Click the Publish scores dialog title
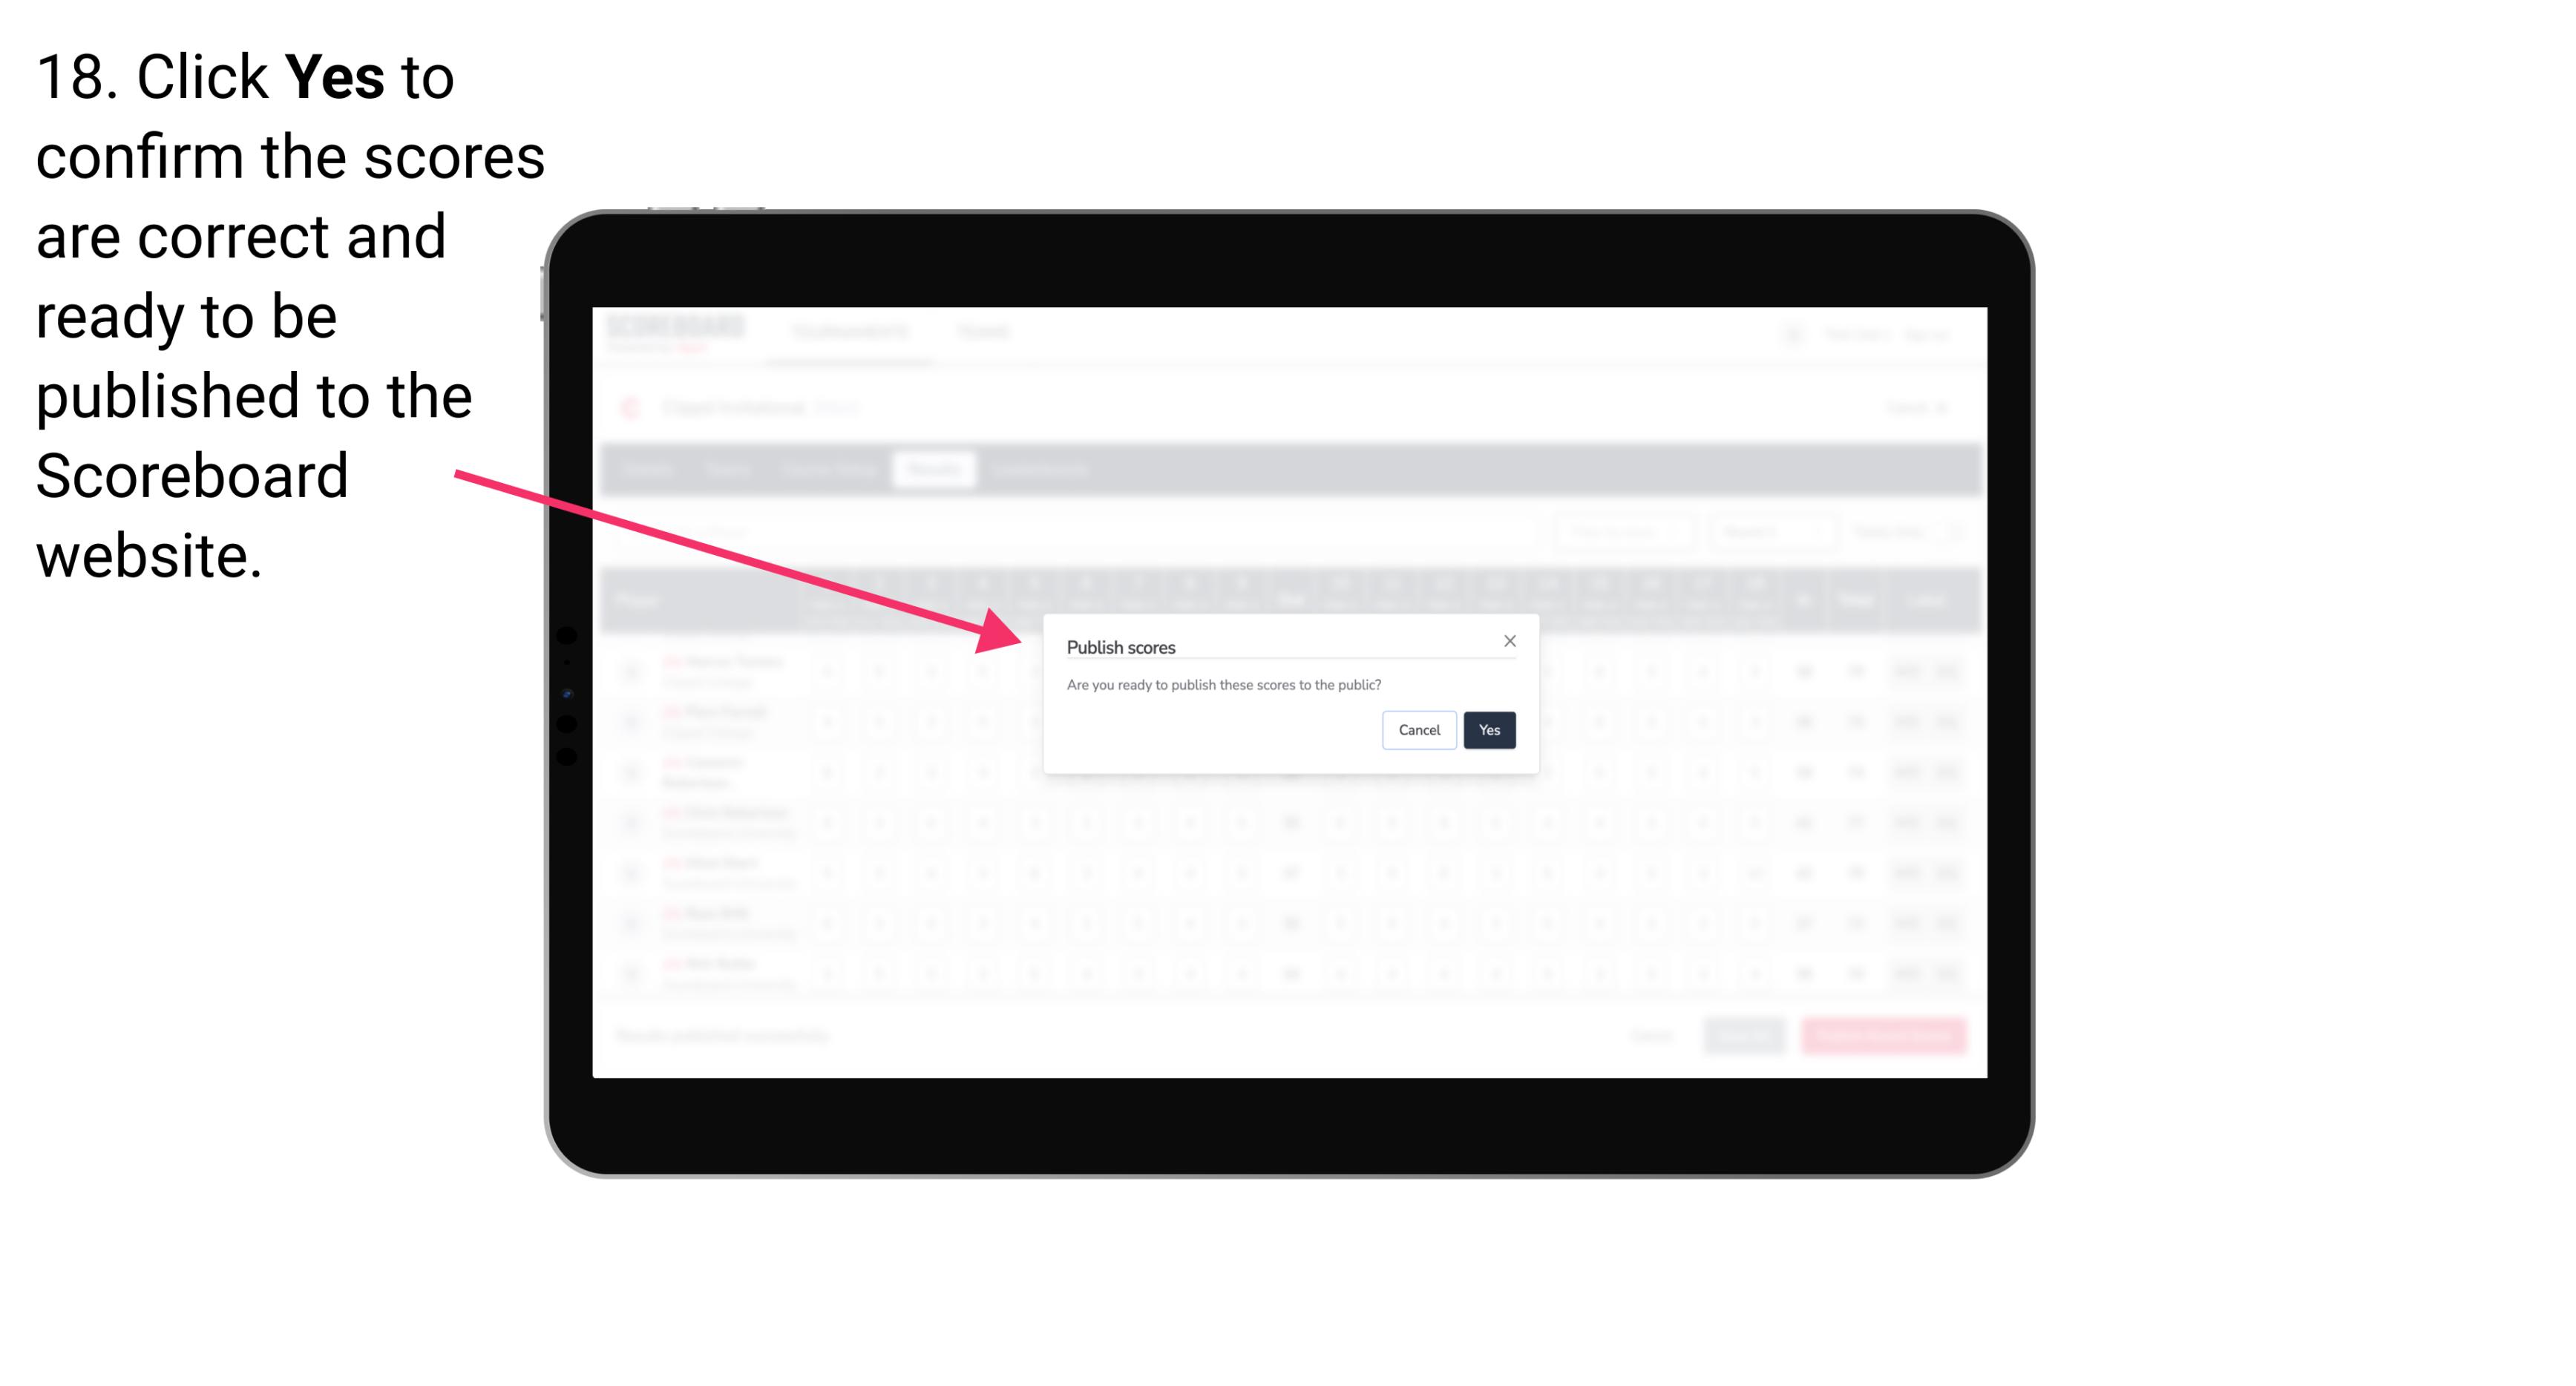Image resolution: width=2576 pixels, height=1386 pixels. pyautogui.click(x=1120, y=647)
